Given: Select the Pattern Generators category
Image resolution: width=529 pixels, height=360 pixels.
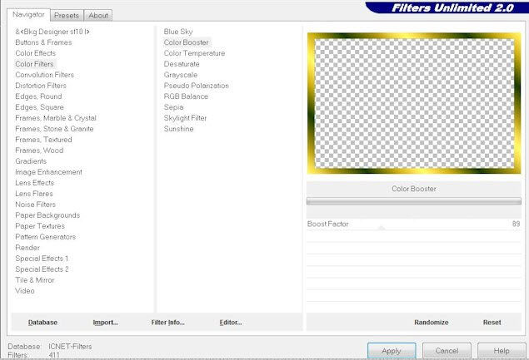Looking at the screenshot, I should (x=46, y=237).
